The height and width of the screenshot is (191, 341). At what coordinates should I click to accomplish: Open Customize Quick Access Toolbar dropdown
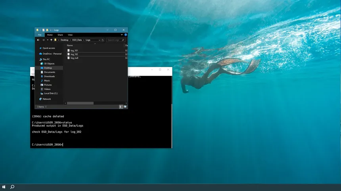coord(51,30)
